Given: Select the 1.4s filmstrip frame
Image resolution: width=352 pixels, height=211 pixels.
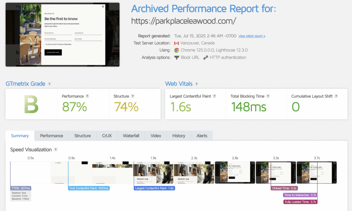Looking at the screenshot, I should (112, 173).
